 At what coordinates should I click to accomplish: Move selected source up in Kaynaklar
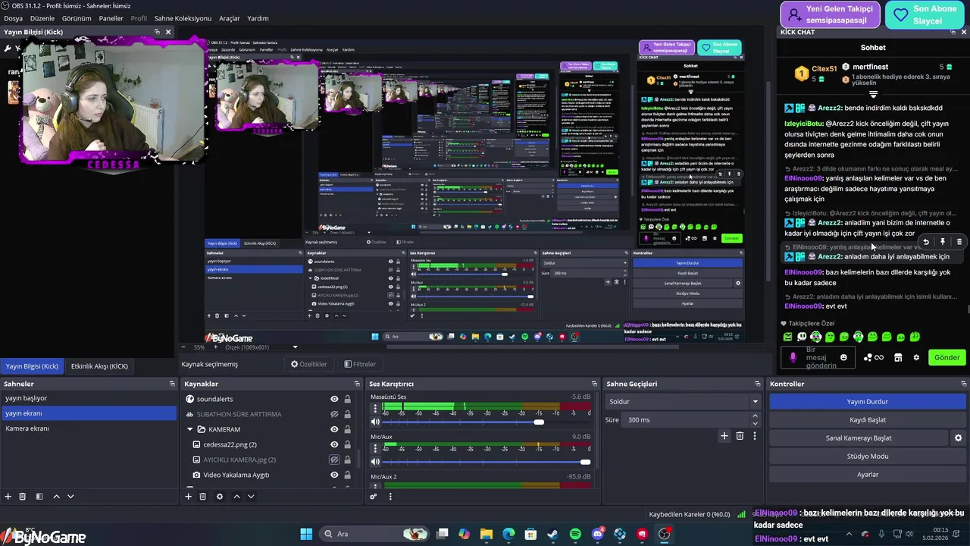236,497
